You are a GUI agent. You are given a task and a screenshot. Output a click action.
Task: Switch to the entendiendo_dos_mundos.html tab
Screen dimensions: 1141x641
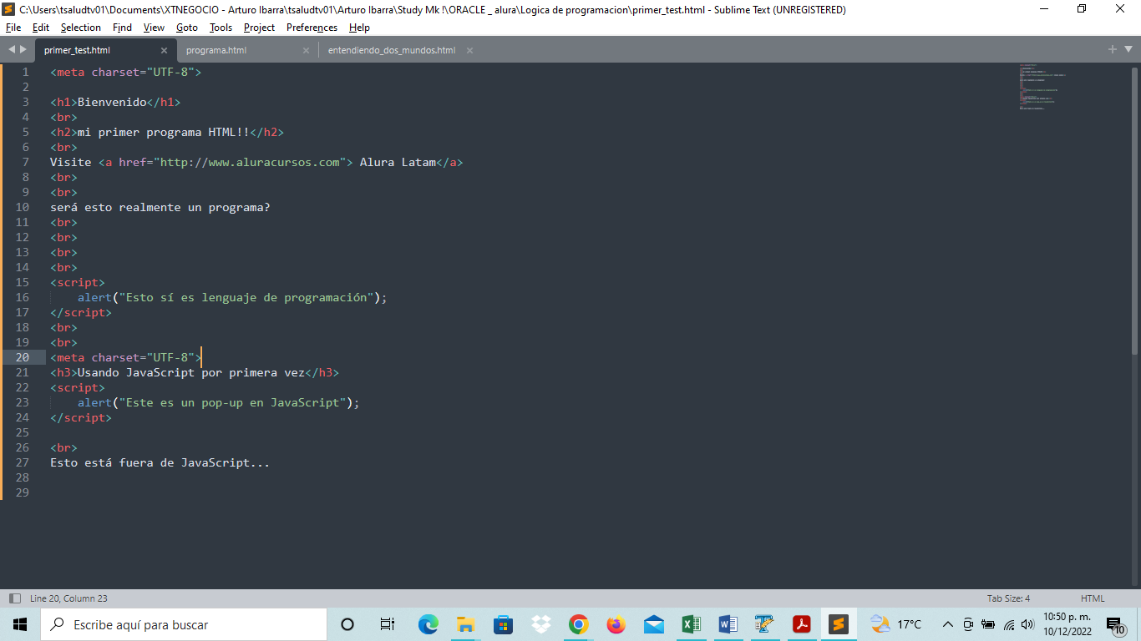[392, 50]
